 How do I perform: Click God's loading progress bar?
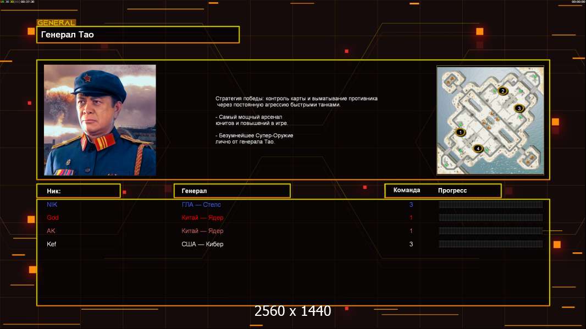(x=491, y=218)
